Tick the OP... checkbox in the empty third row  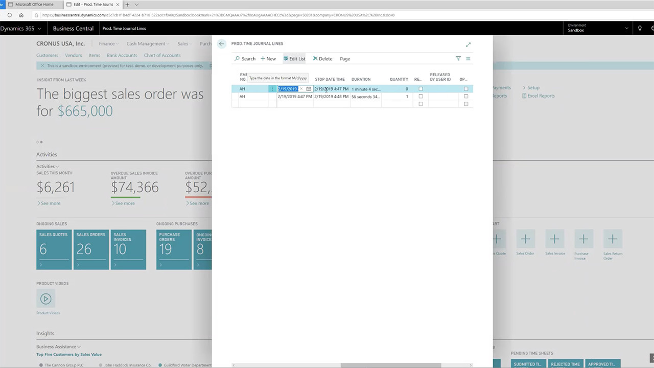[x=466, y=104]
